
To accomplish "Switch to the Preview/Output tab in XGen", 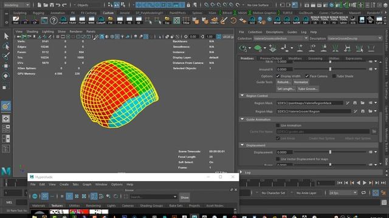I will tap(271, 59).
